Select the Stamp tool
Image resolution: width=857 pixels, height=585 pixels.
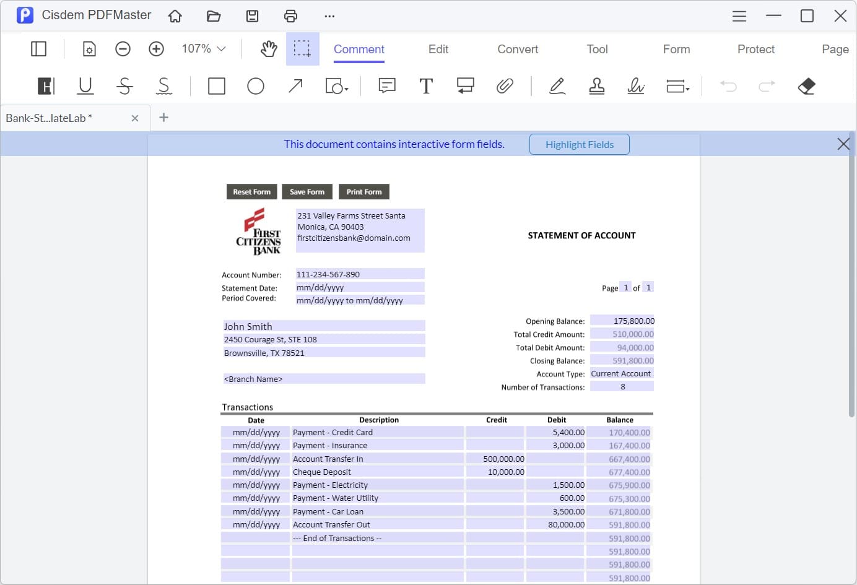(x=596, y=86)
